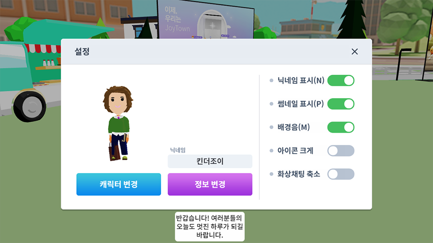This screenshot has width=433, height=243.
Task: Turn off the 닉네임 표시(N) switch
Action: (341, 80)
